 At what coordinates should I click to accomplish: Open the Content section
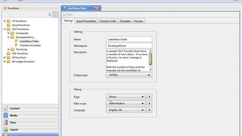[30, 108]
